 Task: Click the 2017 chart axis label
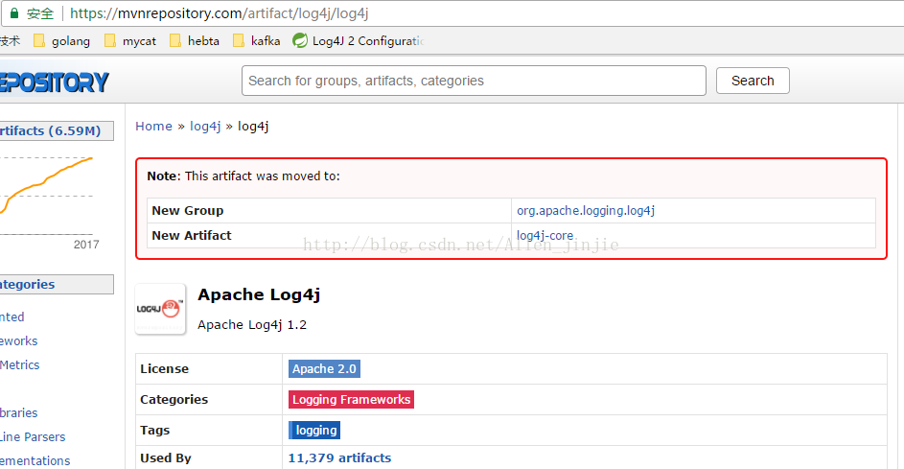click(86, 245)
